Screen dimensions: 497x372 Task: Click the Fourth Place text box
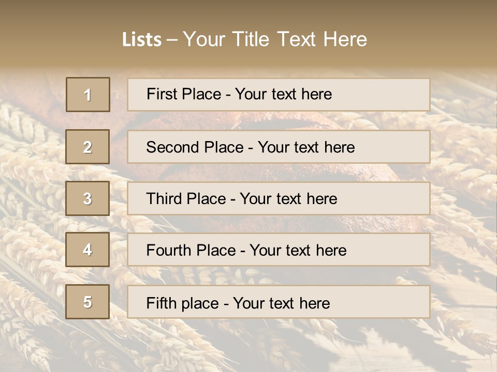(x=279, y=250)
